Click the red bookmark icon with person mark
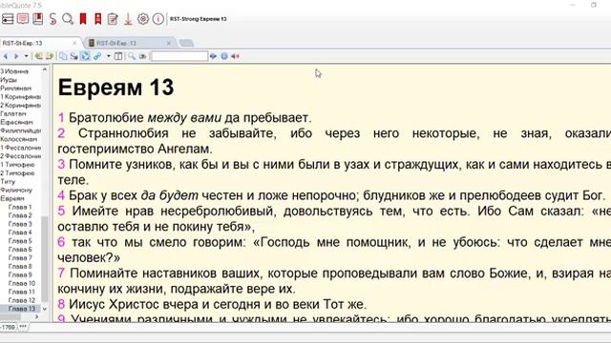 97,19
